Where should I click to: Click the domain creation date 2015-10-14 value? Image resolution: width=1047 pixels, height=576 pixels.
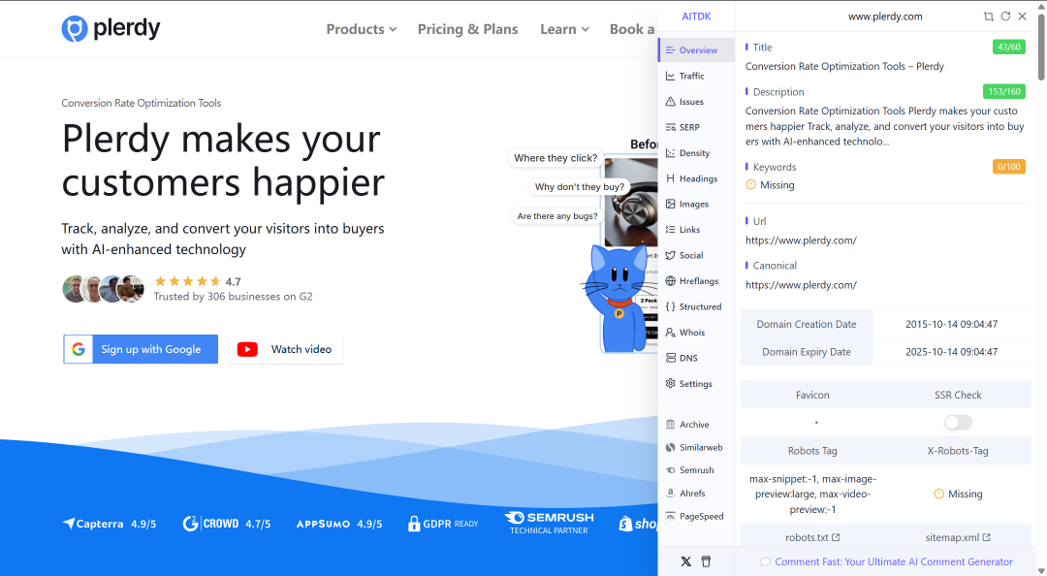click(952, 324)
